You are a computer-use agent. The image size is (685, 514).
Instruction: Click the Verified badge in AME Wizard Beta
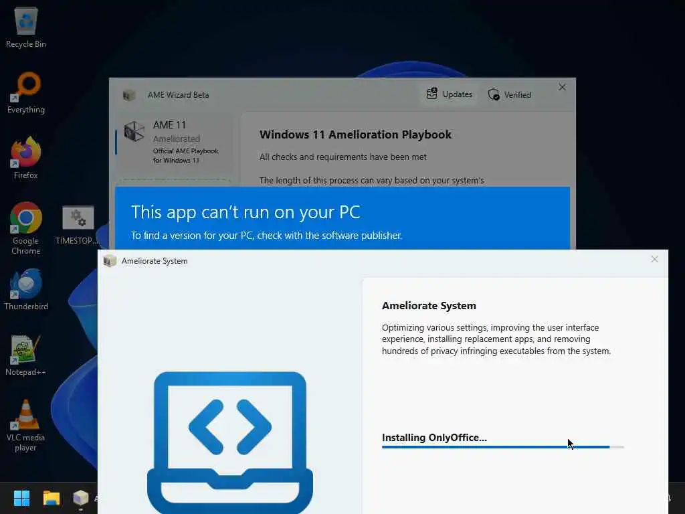[x=509, y=94]
